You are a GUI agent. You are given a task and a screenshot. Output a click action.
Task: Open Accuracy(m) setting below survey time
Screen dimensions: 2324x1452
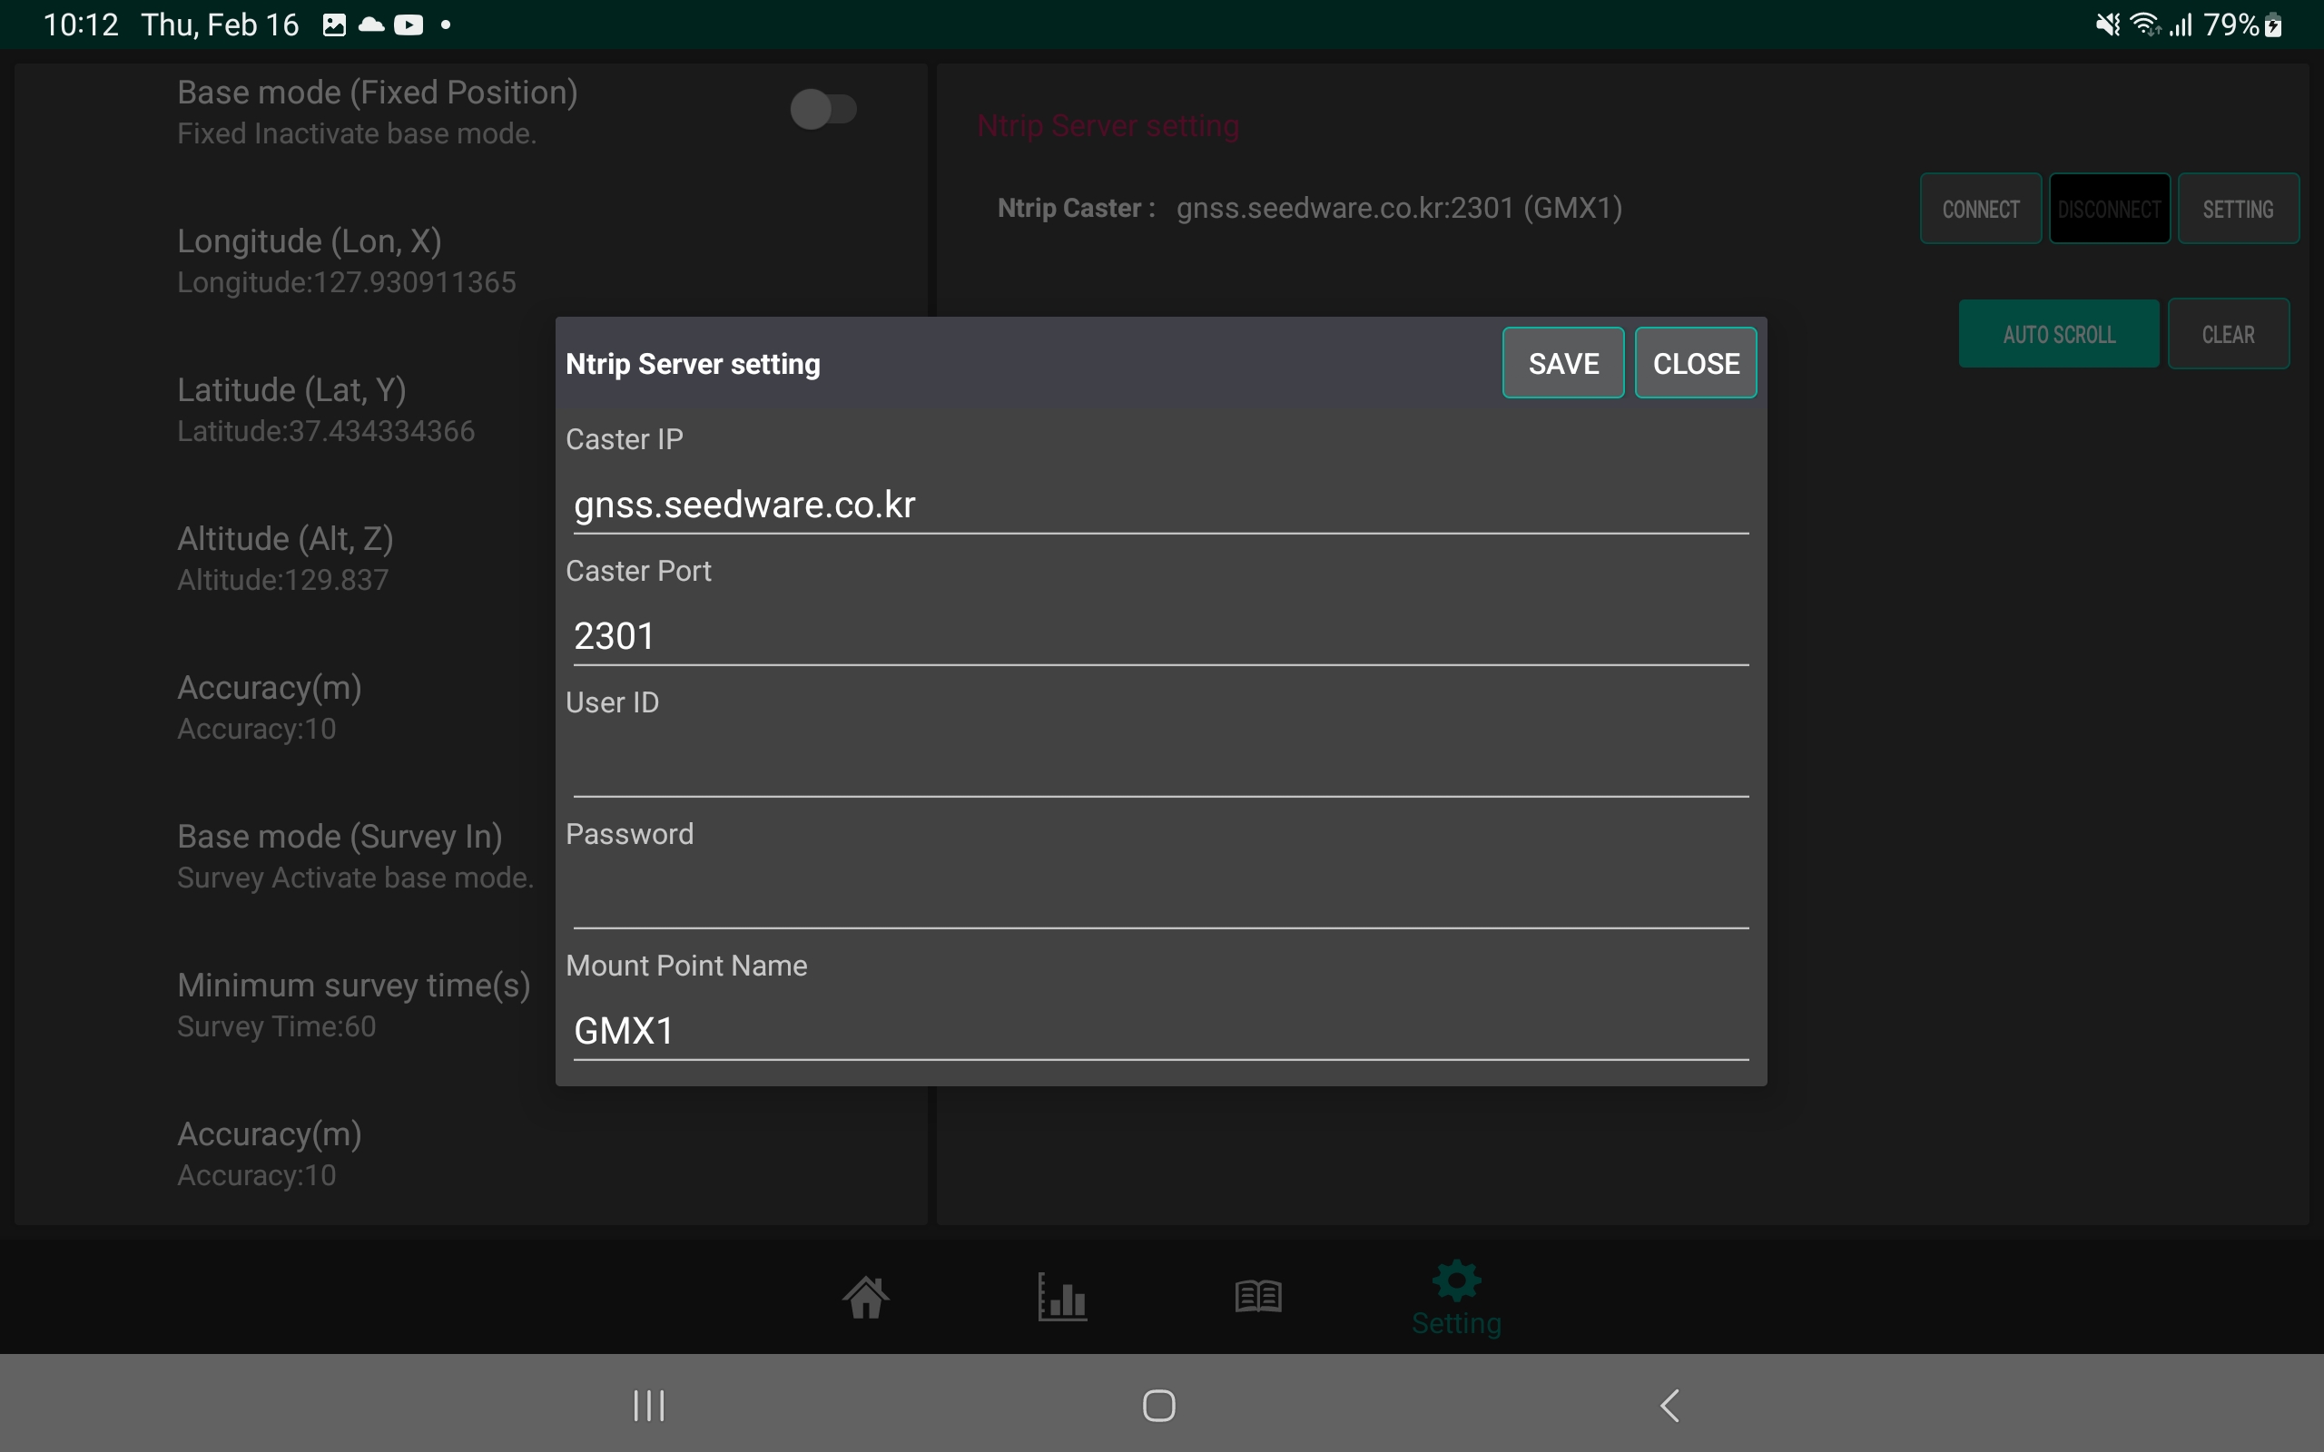[x=269, y=1153]
